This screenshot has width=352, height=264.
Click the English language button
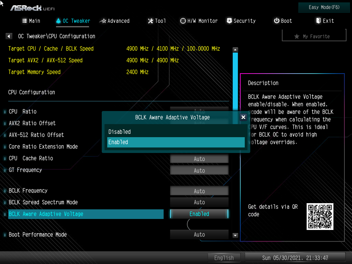[224, 258]
